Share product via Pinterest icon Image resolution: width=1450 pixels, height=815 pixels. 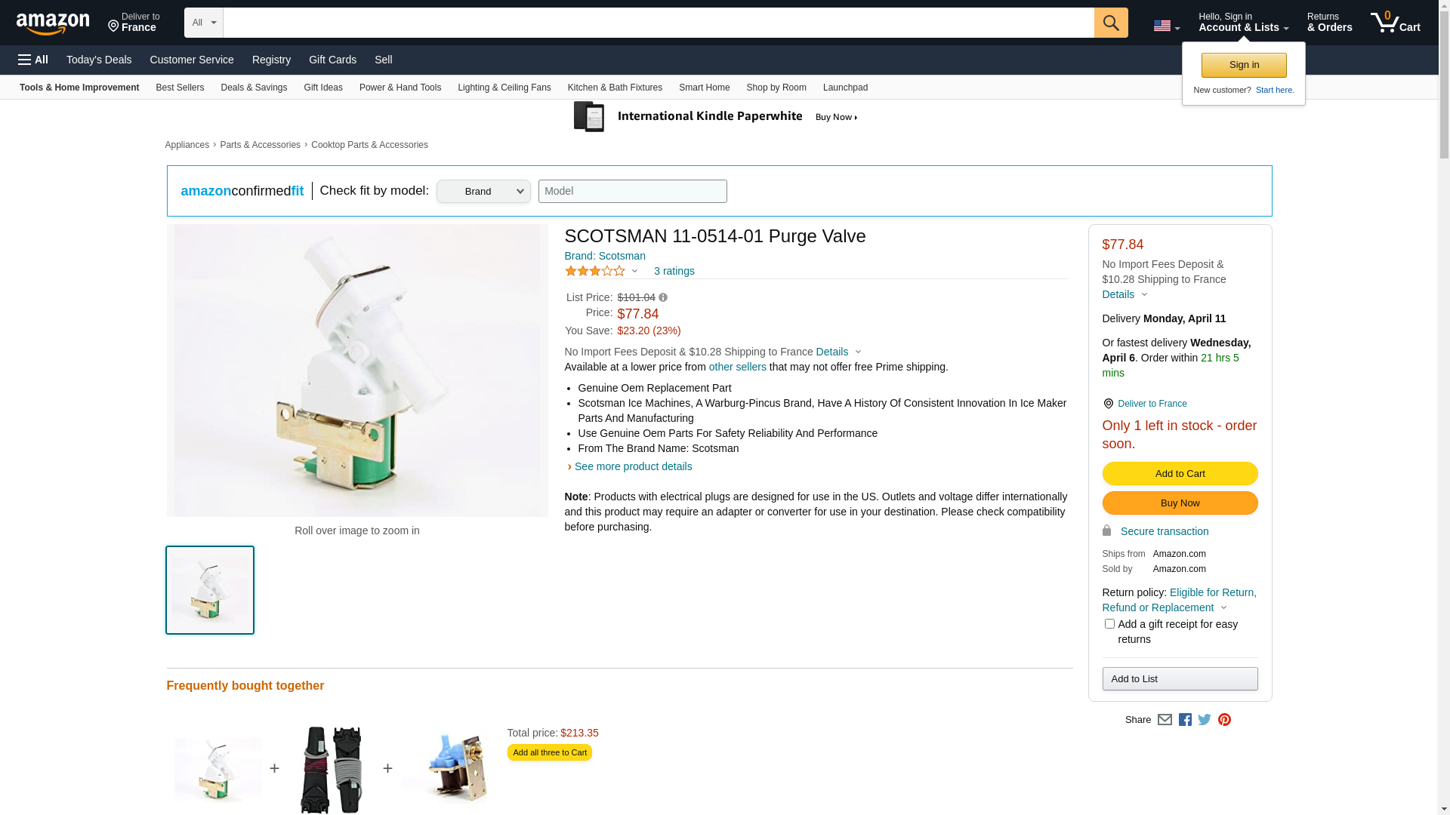click(1224, 720)
